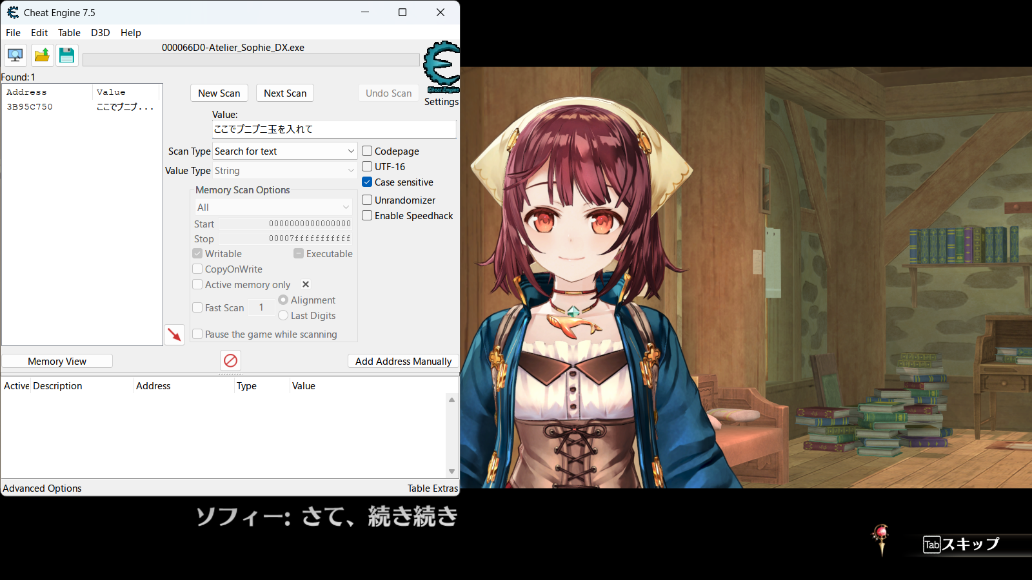
Task: Click the Add Address Manually button
Action: coord(403,362)
